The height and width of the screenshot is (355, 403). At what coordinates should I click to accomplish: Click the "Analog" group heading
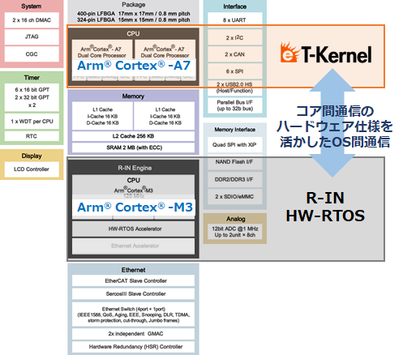click(235, 219)
